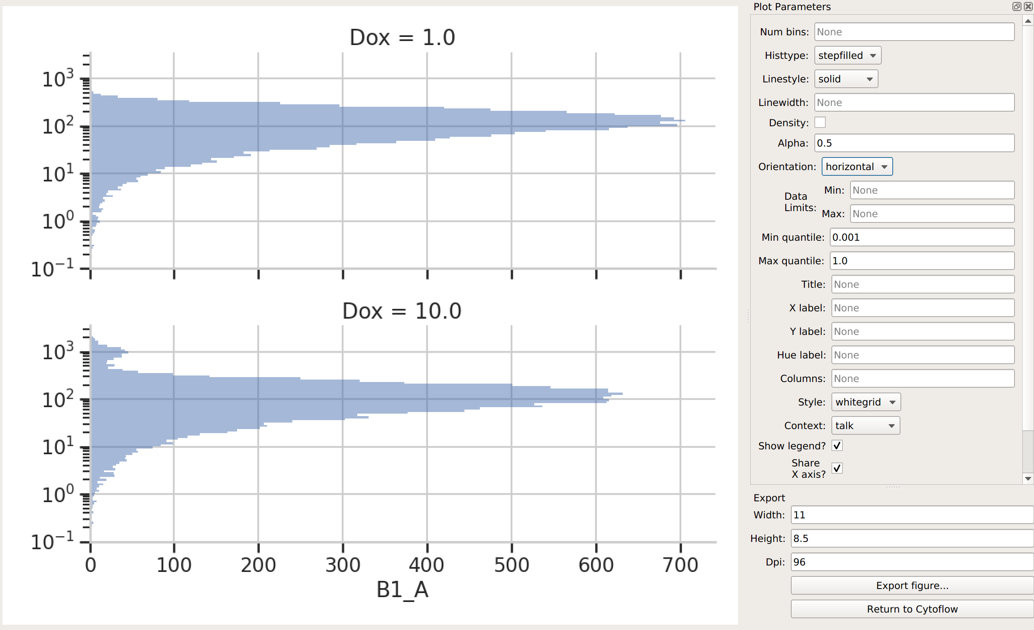
Task: Uncheck the Show legend checkbox
Action: click(x=837, y=445)
